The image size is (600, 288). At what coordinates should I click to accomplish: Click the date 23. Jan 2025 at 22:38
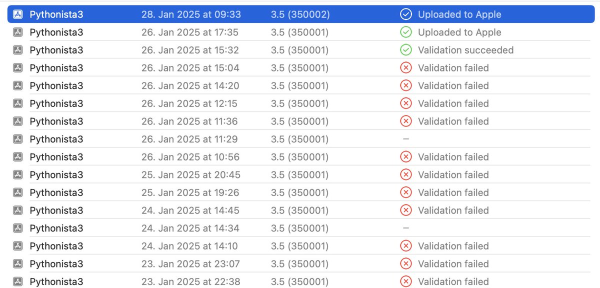[190, 281]
